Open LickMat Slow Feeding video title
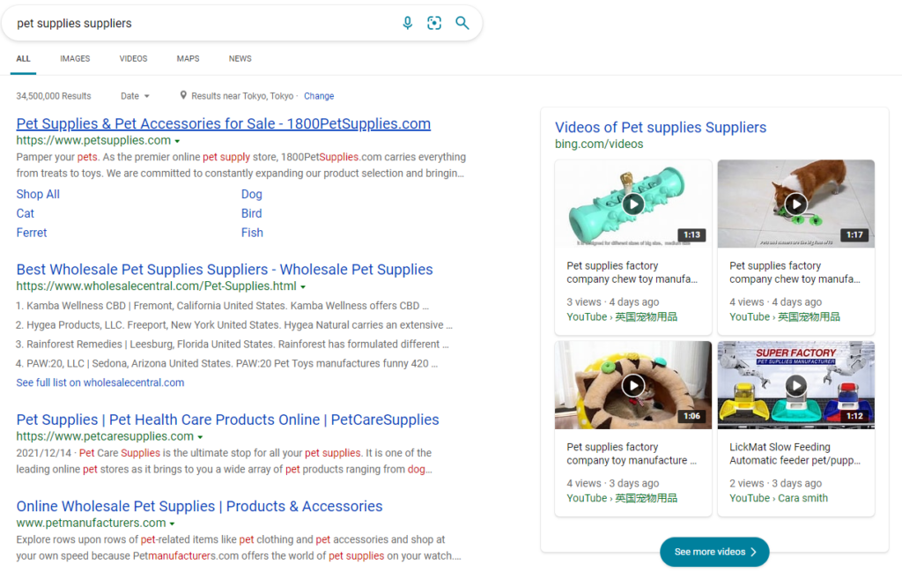902x572 pixels. (795, 454)
